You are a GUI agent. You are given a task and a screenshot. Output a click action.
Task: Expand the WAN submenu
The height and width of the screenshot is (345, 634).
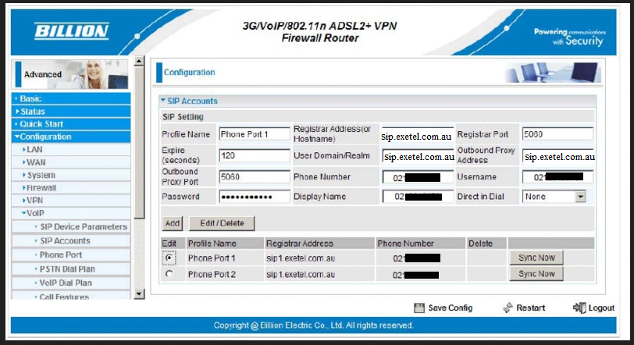point(24,162)
